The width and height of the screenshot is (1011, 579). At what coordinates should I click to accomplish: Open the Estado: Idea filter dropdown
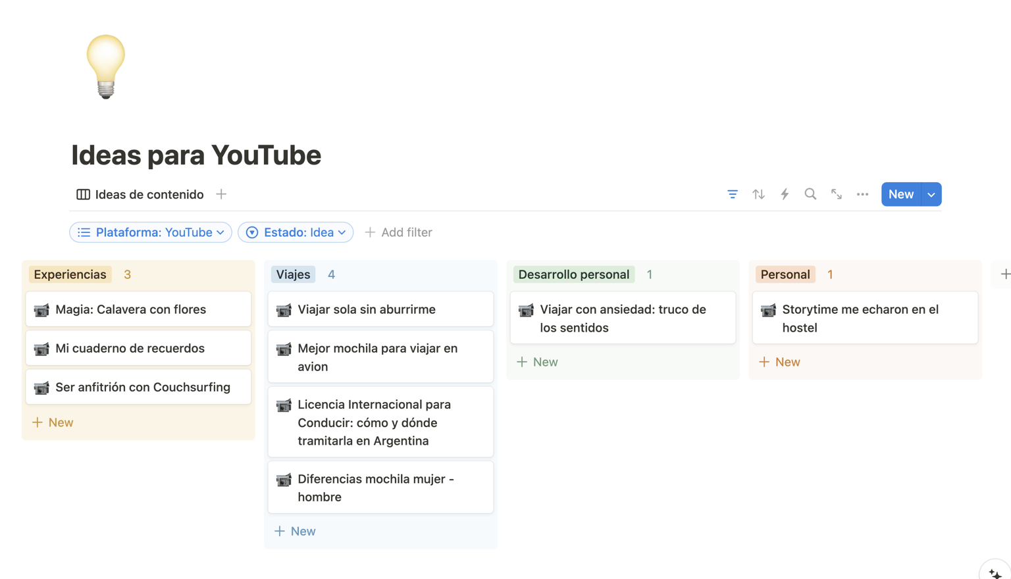(296, 232)
